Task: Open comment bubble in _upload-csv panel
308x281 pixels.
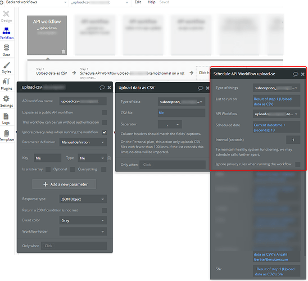Action: pyautogui.click(x=102, y=88)
